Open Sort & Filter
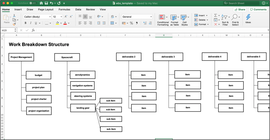The height and width of the screenshot is (140, 270). pyautogui.click(x=225, y=20)
